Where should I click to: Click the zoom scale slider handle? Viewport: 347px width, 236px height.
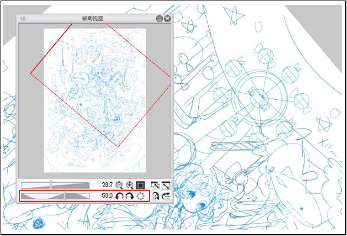point(51,185)
